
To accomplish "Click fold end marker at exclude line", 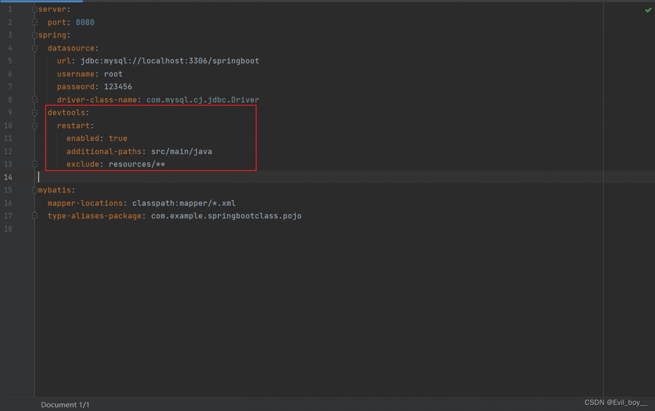I will [35, 164].
